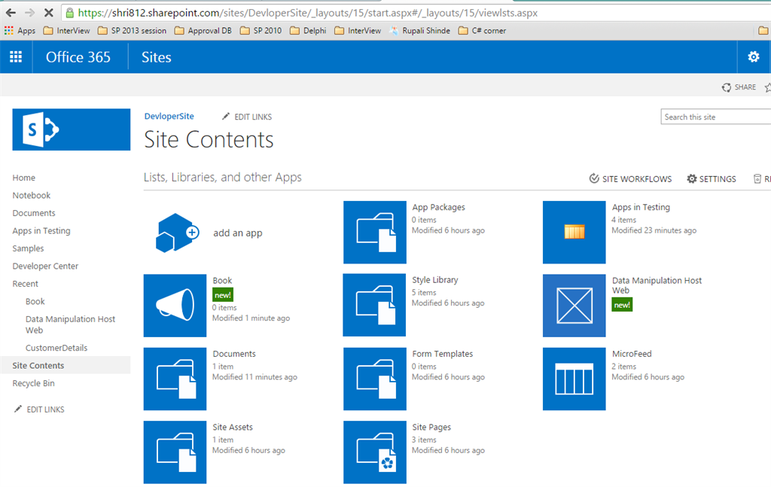This screenshot has width=771, height=487.
Task: Open SITE WORKFLOWS link
Action: pos(630,179)
